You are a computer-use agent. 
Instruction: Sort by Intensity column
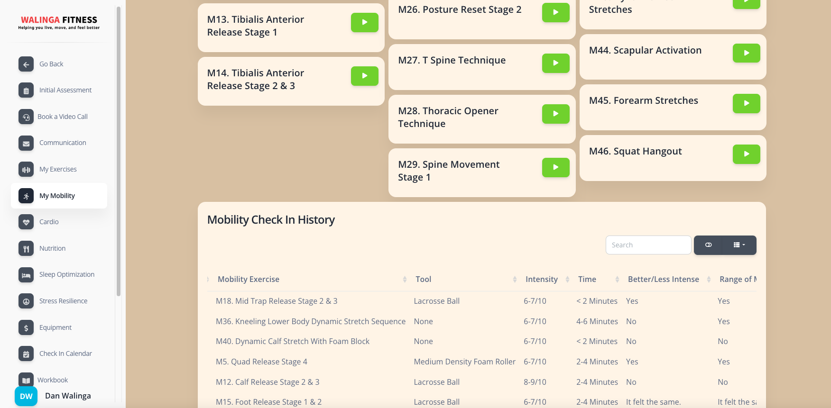click(547, 280)
